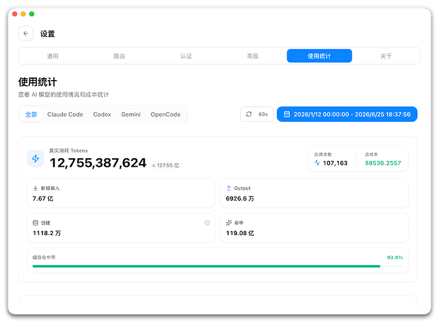This screenshot has width=439, height=325.
Task: Click the 缓存命中率 label
Action: [44, 257]
